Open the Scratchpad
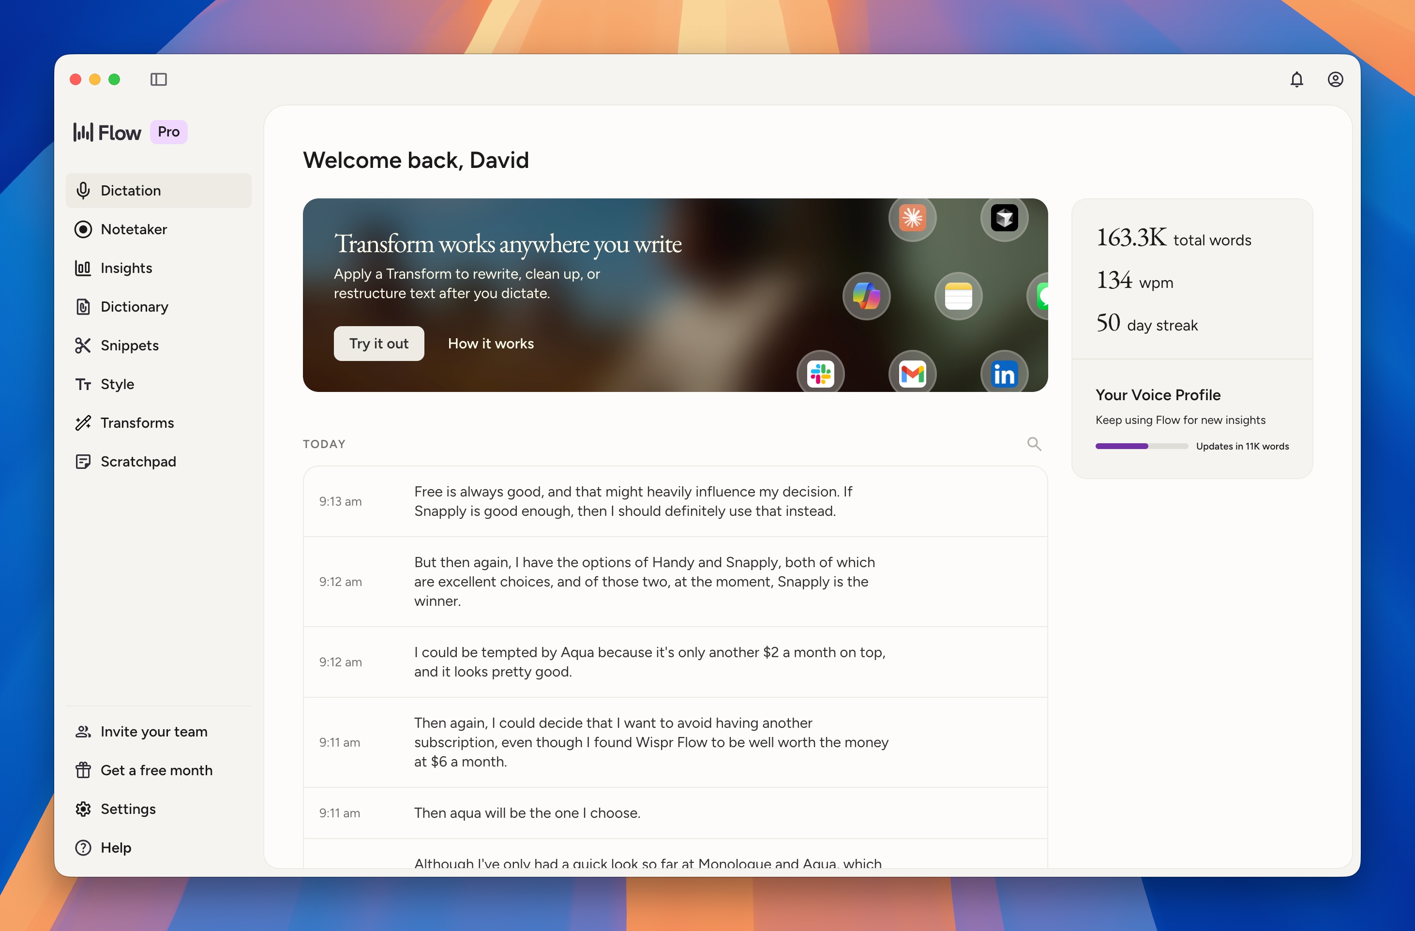The height and width of the screenshot is (931, 1415). 159,461
